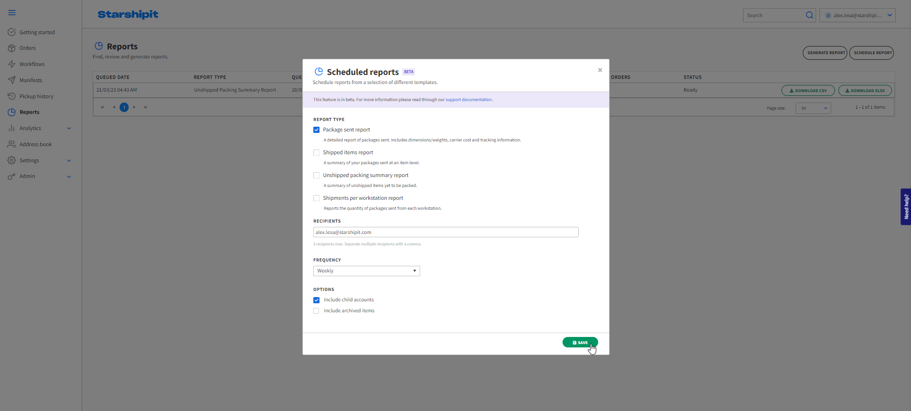Click the Ready status cell

(691, 90)
